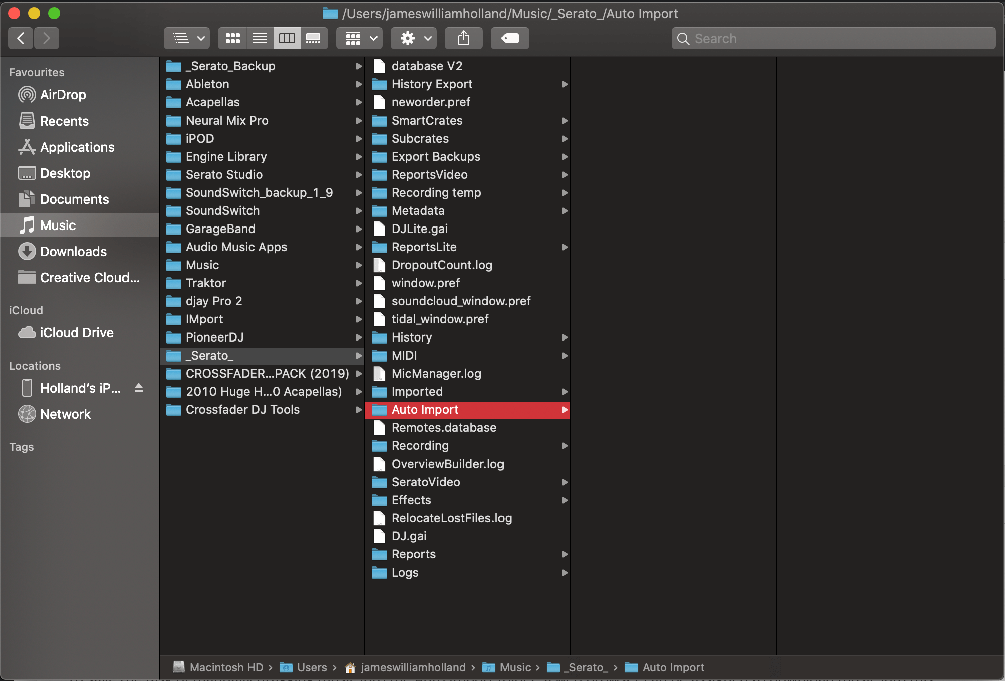Select Recents in the sidebar
1005x681 pixels.
(x=64, y=121)
